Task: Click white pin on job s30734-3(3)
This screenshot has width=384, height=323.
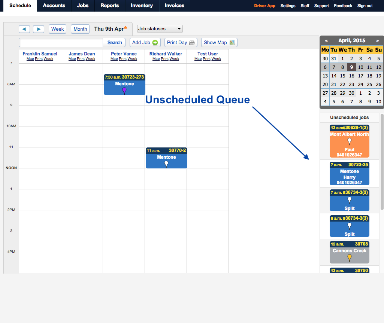Action: [350, 226]
